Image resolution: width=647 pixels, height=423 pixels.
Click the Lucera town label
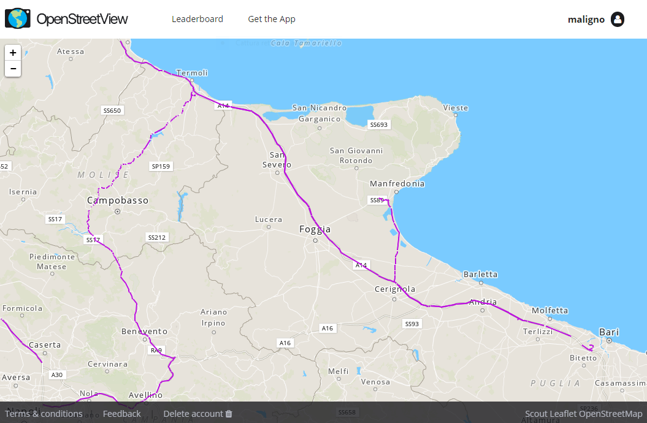click(x=269, y=219)
